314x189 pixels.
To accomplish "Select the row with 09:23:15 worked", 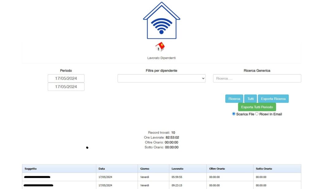I will click(x=177, y=185).
